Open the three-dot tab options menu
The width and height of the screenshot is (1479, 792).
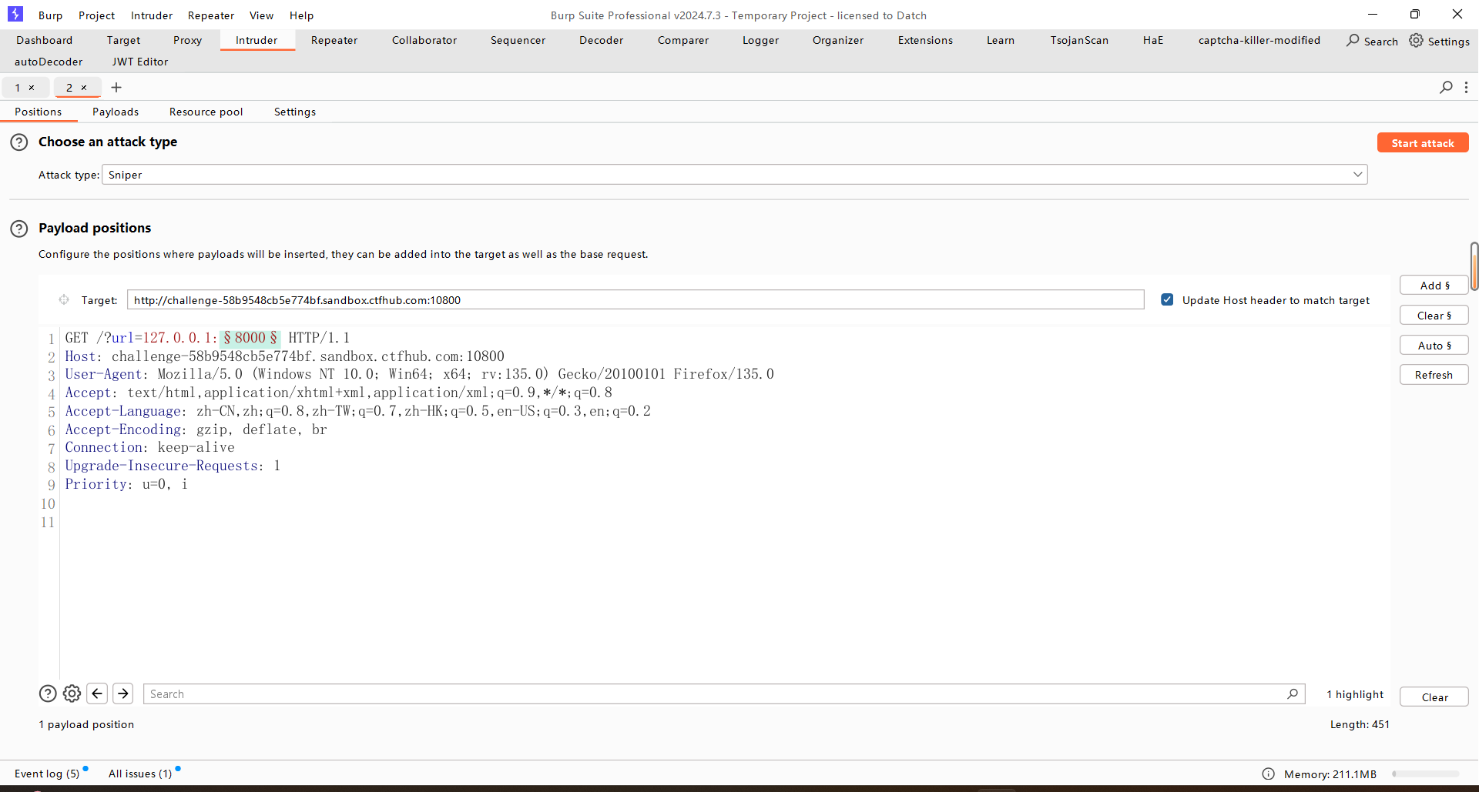(1467, 88)
